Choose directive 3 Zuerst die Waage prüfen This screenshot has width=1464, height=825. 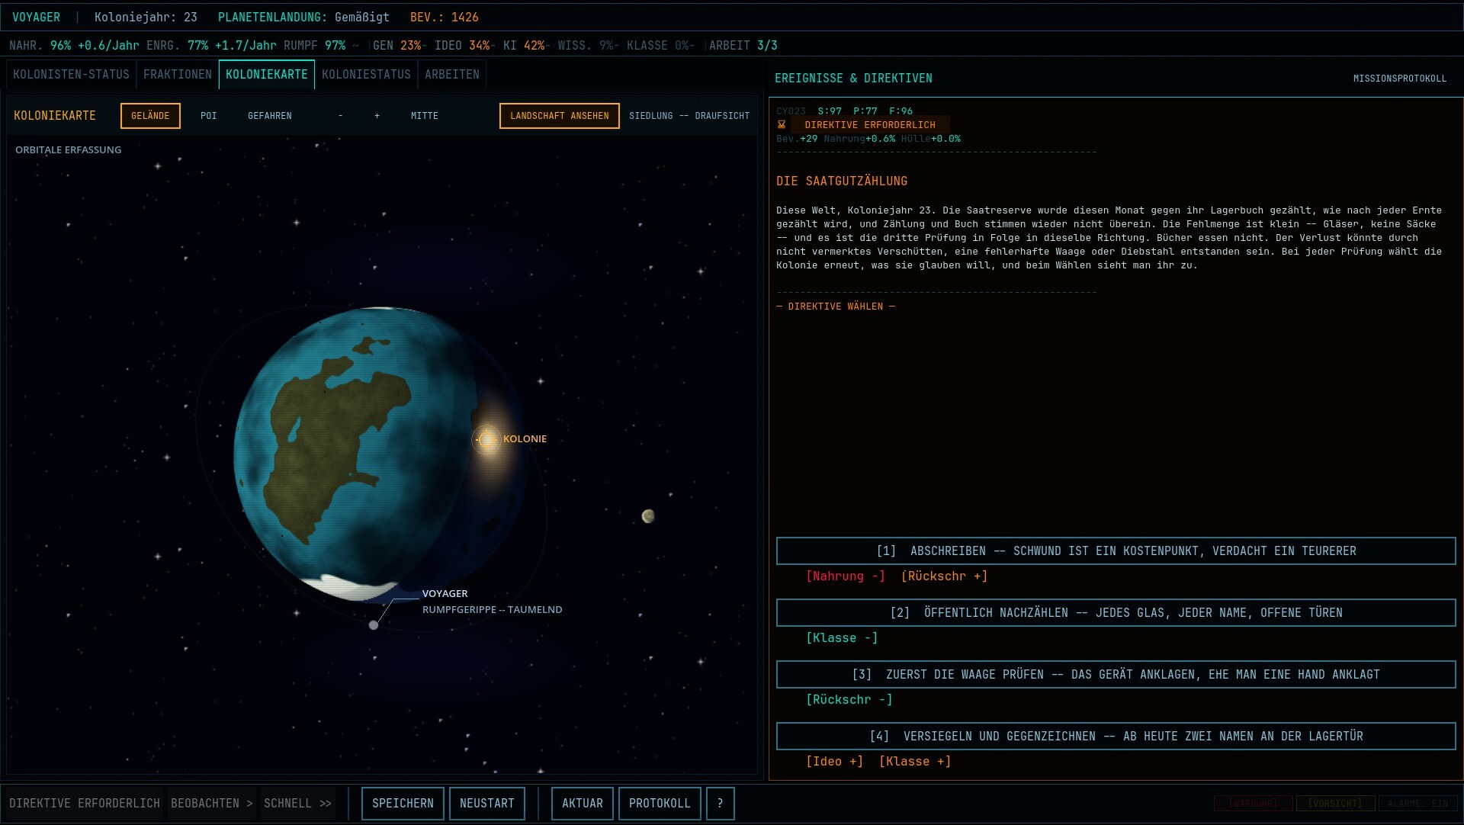[1116, 675]
